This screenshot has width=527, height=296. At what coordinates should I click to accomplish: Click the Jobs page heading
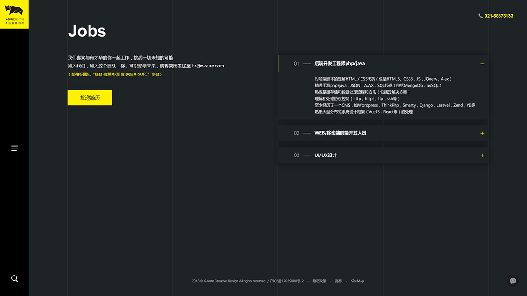point(87,31)
